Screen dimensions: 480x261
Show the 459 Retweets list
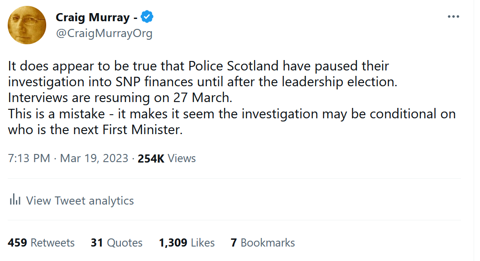(41, 242)
